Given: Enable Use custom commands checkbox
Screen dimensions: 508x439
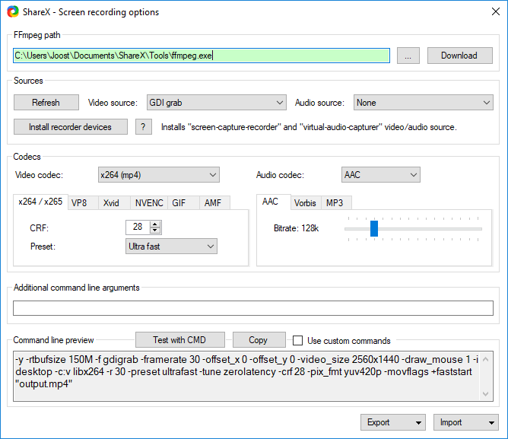Looking at the screenshot, I should click(x=298, y=340).
